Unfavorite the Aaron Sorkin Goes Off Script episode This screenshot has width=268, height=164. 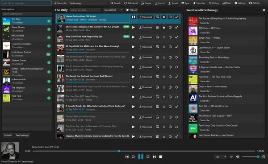(164, 17)
